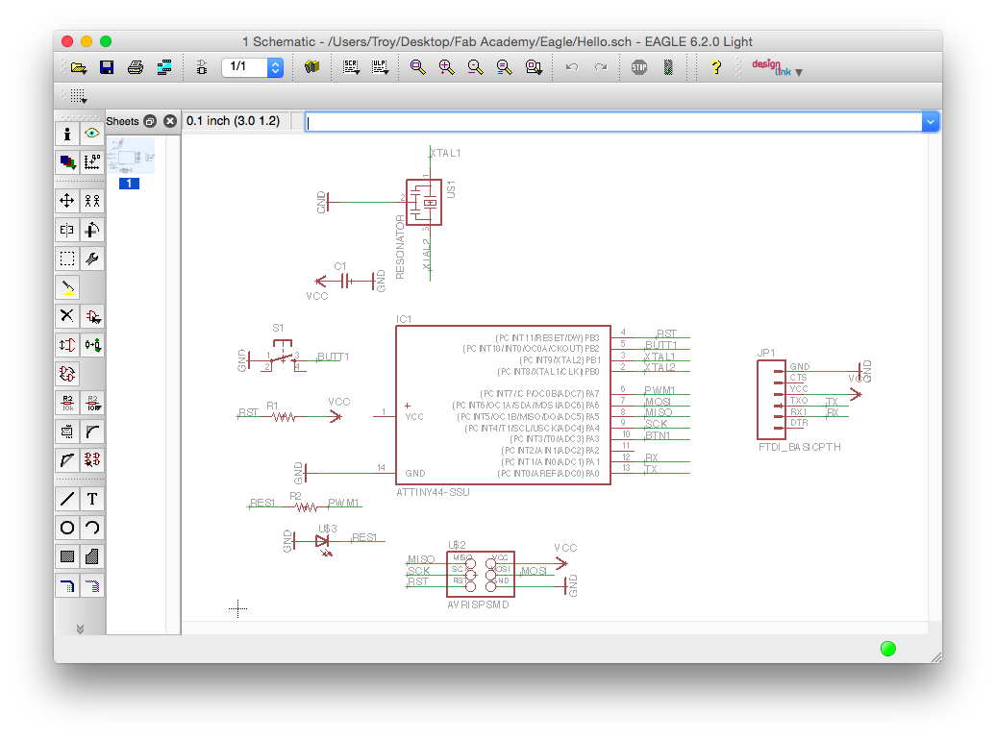Run a script with the SCR icon

[351, 67]
